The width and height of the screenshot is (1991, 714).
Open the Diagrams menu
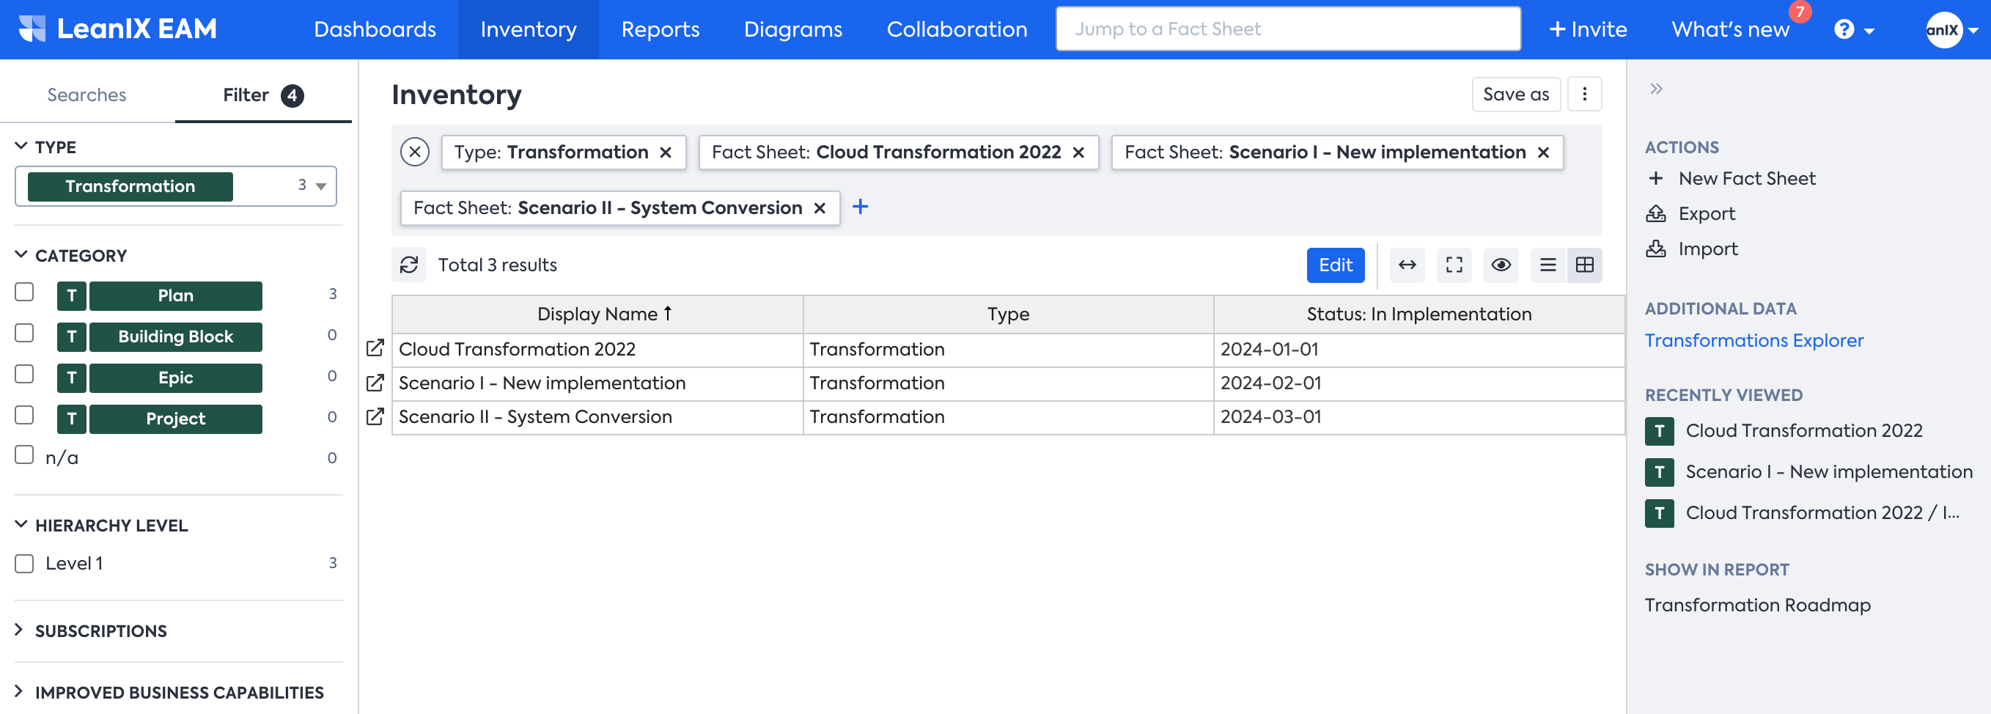tap(793, 29)
